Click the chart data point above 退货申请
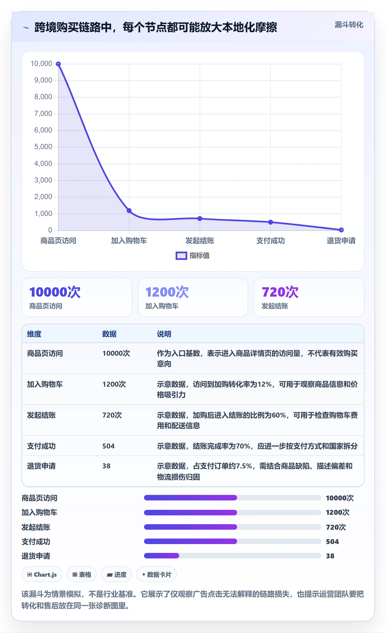This screenshot has width=386, height=633. click(x=341, y=230)
